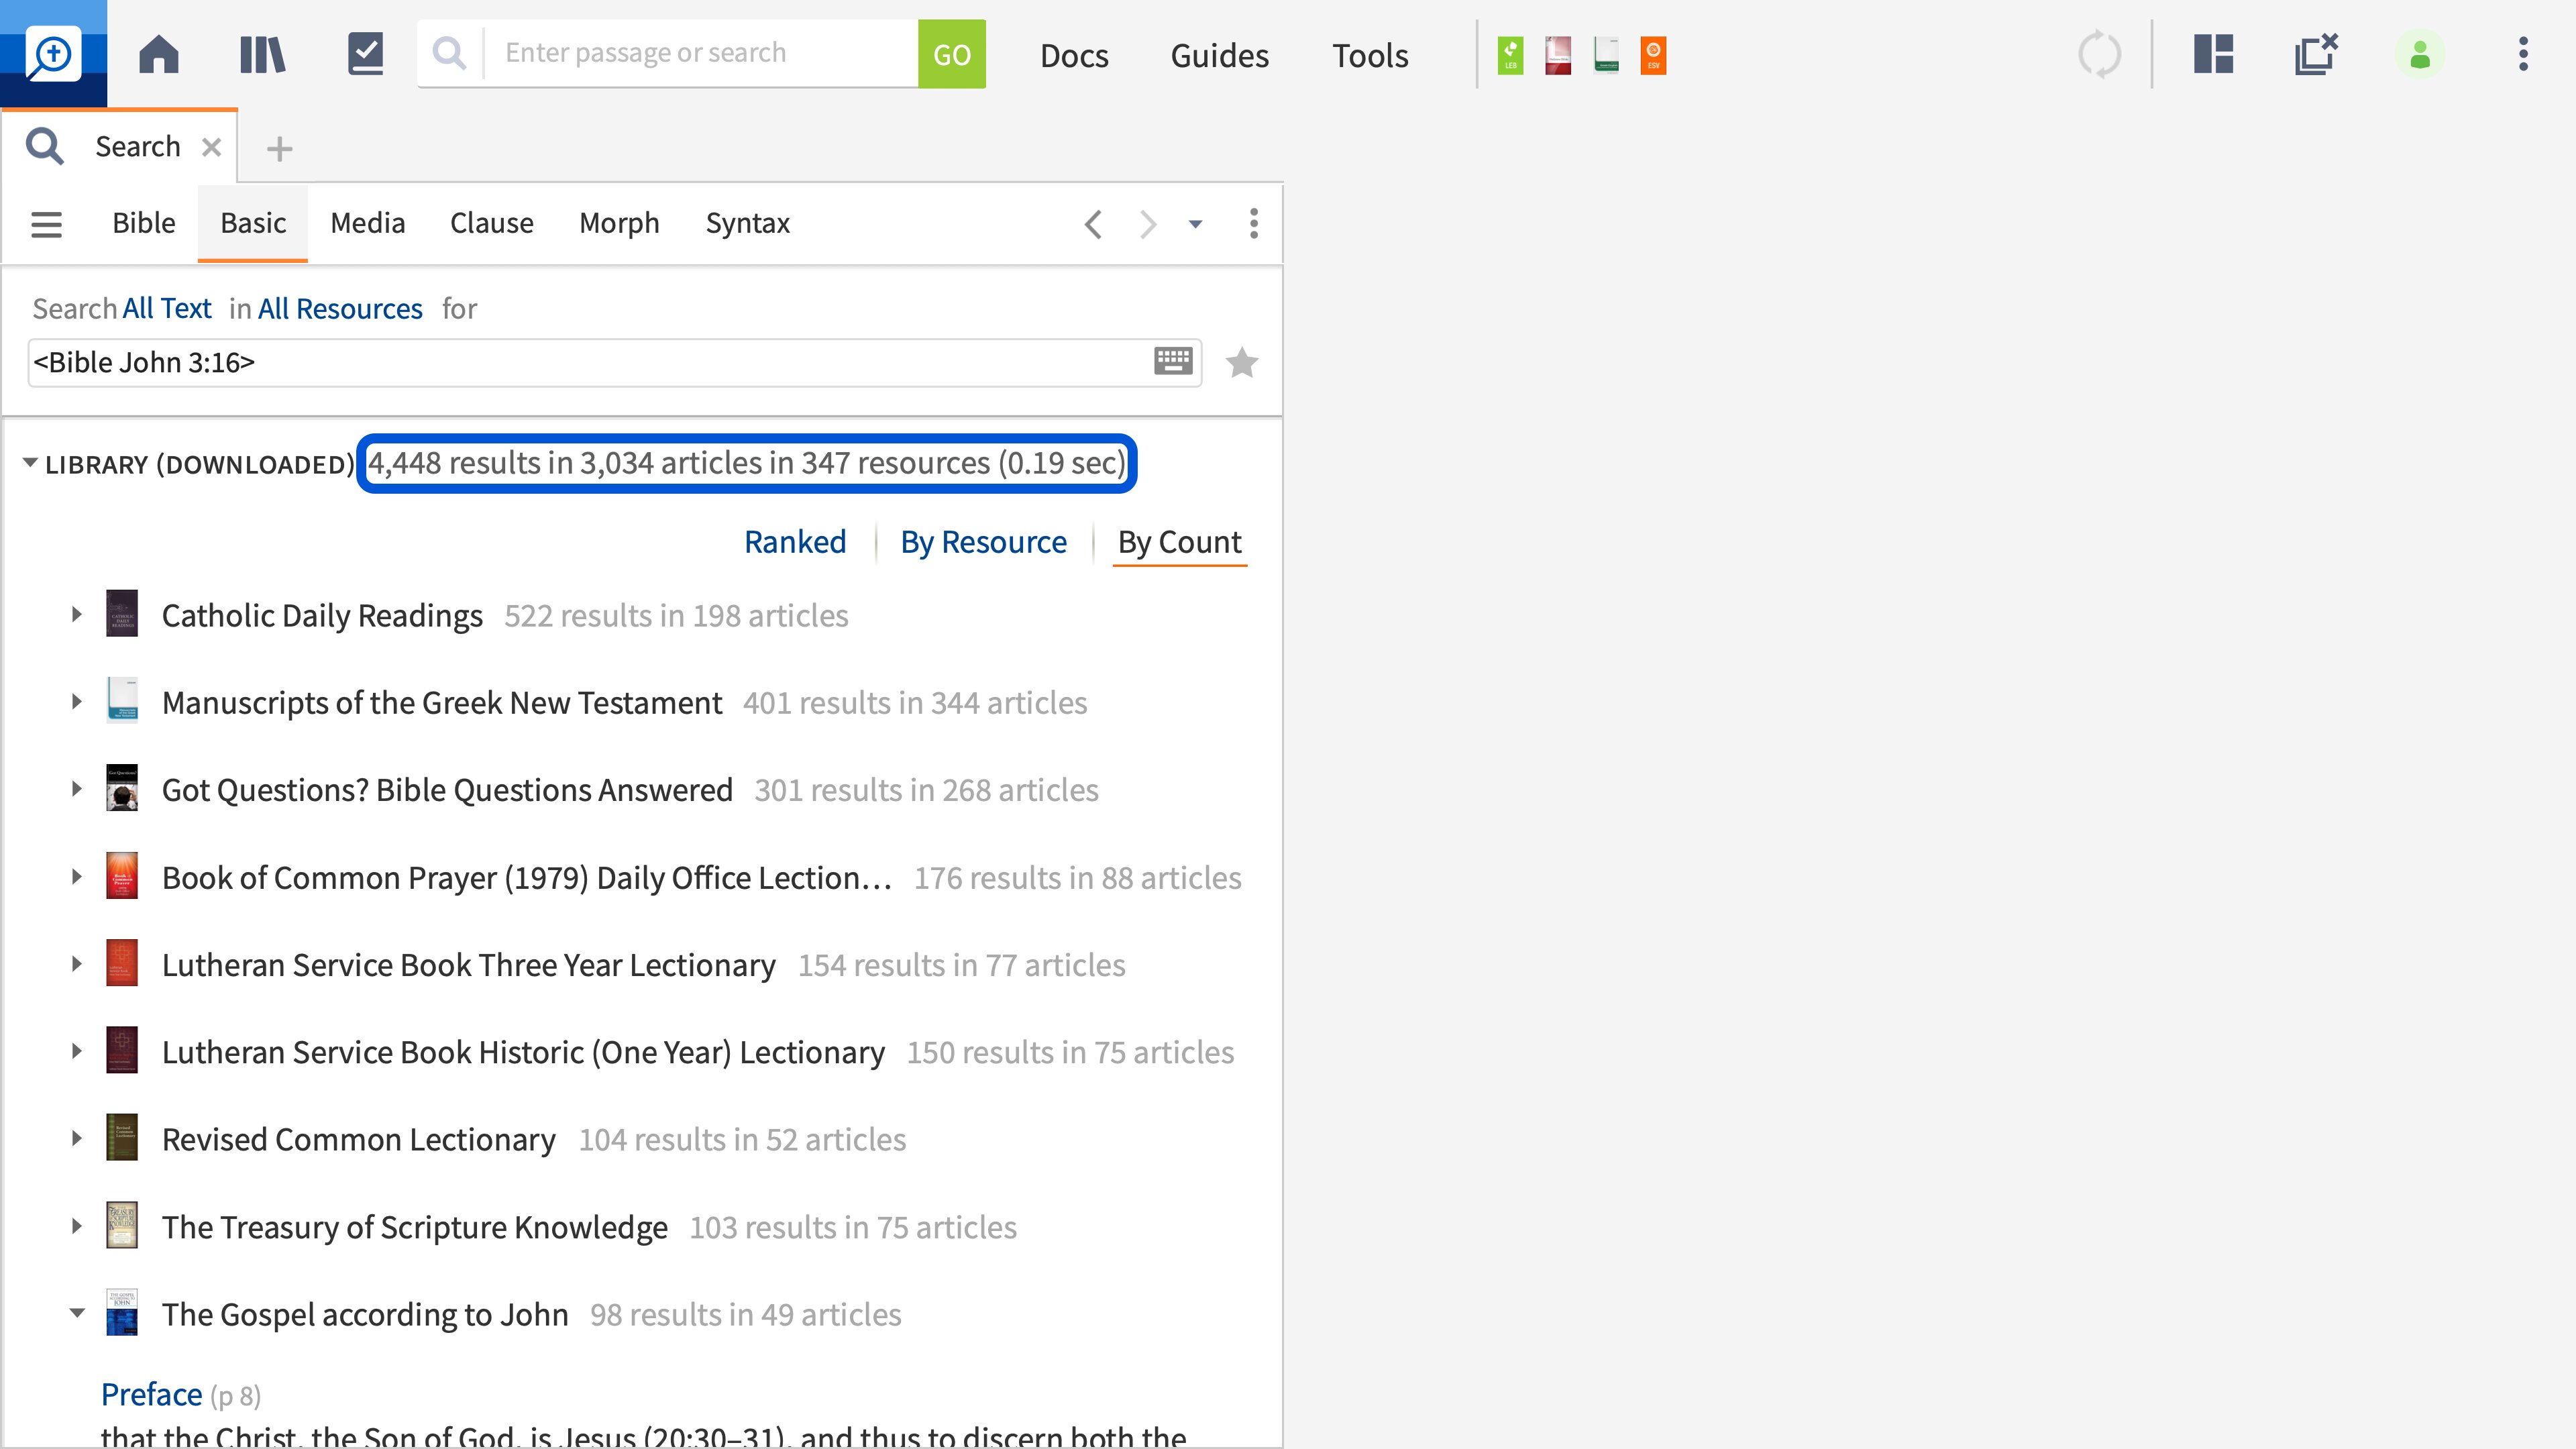
Task: Go back with the left chevron
Action: tap(1093, 224)
